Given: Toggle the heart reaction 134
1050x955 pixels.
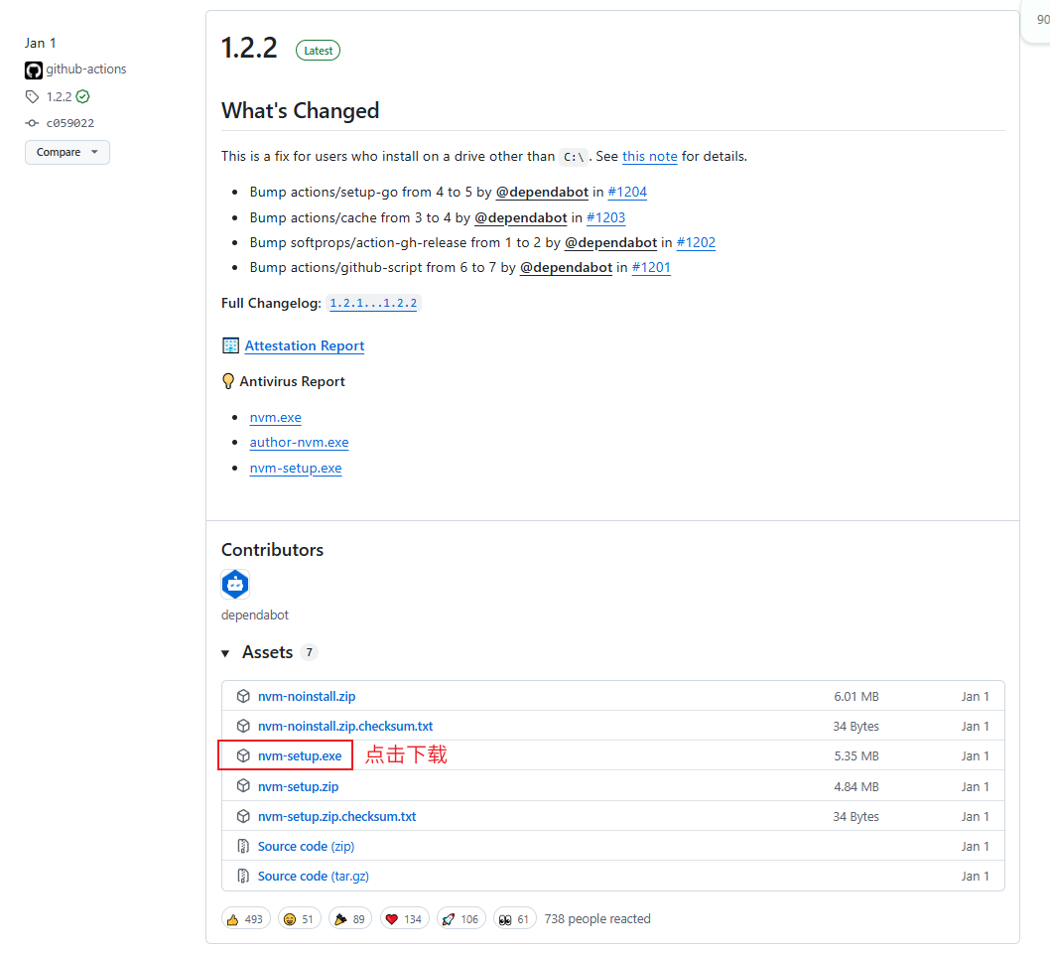Looking at the screenshot, I should click(x=405, y=919).
